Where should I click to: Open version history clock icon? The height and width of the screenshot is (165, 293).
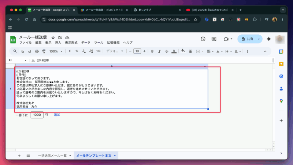203,39
